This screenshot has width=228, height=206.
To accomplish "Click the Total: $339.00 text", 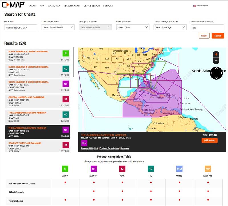I will click(209, 135).
